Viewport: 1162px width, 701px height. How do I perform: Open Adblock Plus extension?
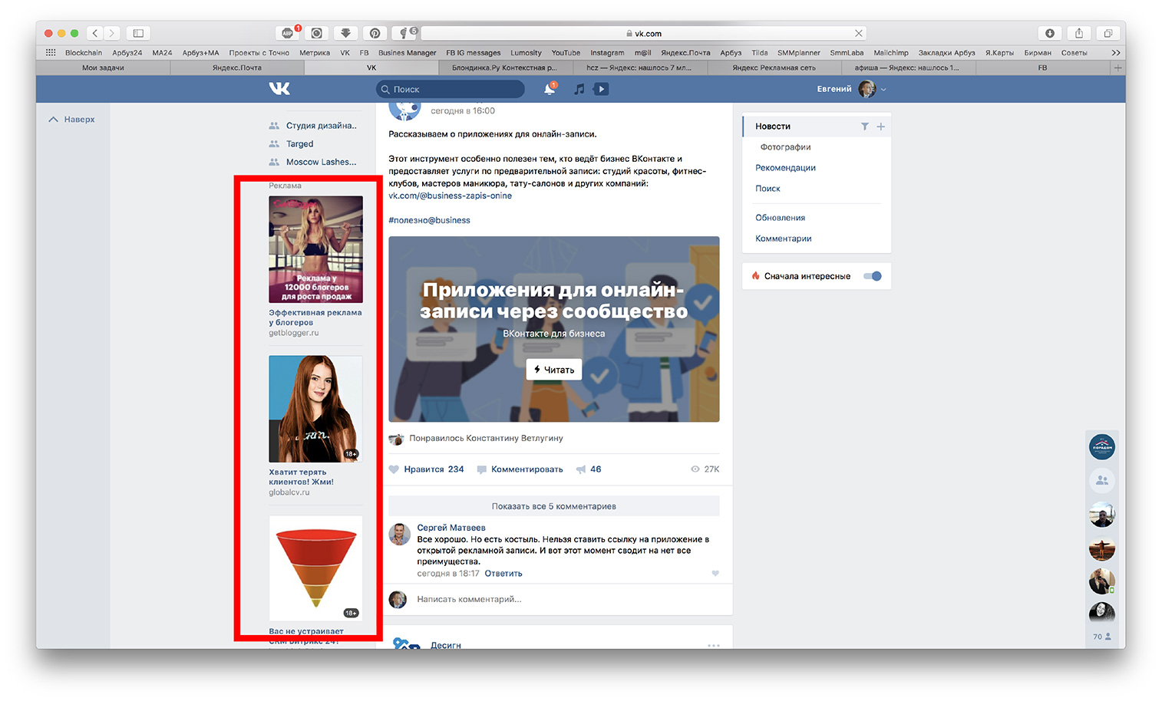288,33
